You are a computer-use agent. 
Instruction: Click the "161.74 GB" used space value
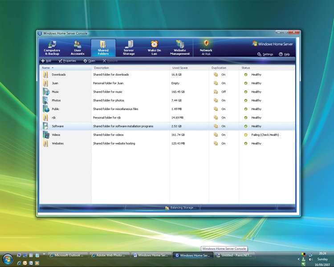(178, 135)
